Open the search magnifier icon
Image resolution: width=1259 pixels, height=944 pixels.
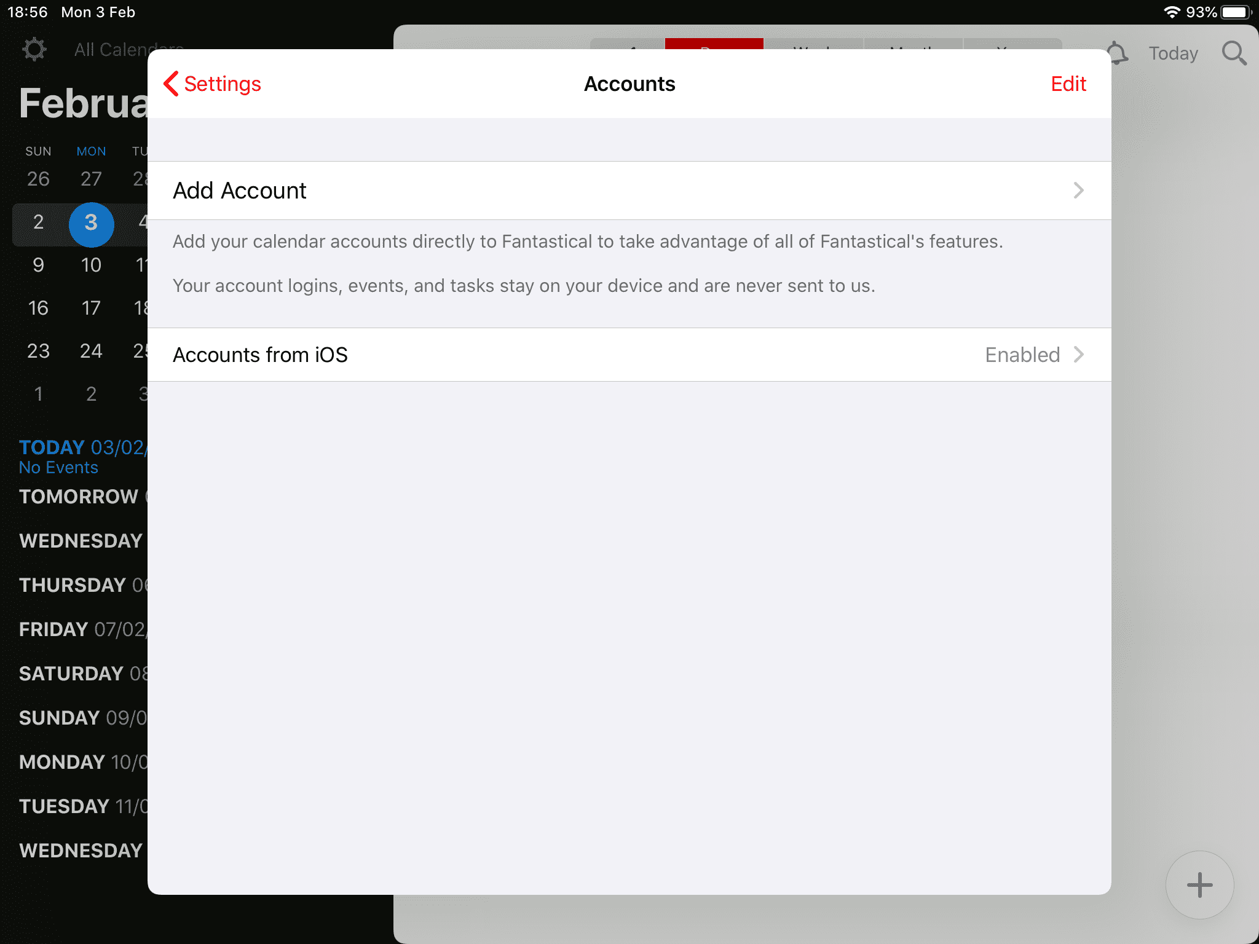(1234, 53)
